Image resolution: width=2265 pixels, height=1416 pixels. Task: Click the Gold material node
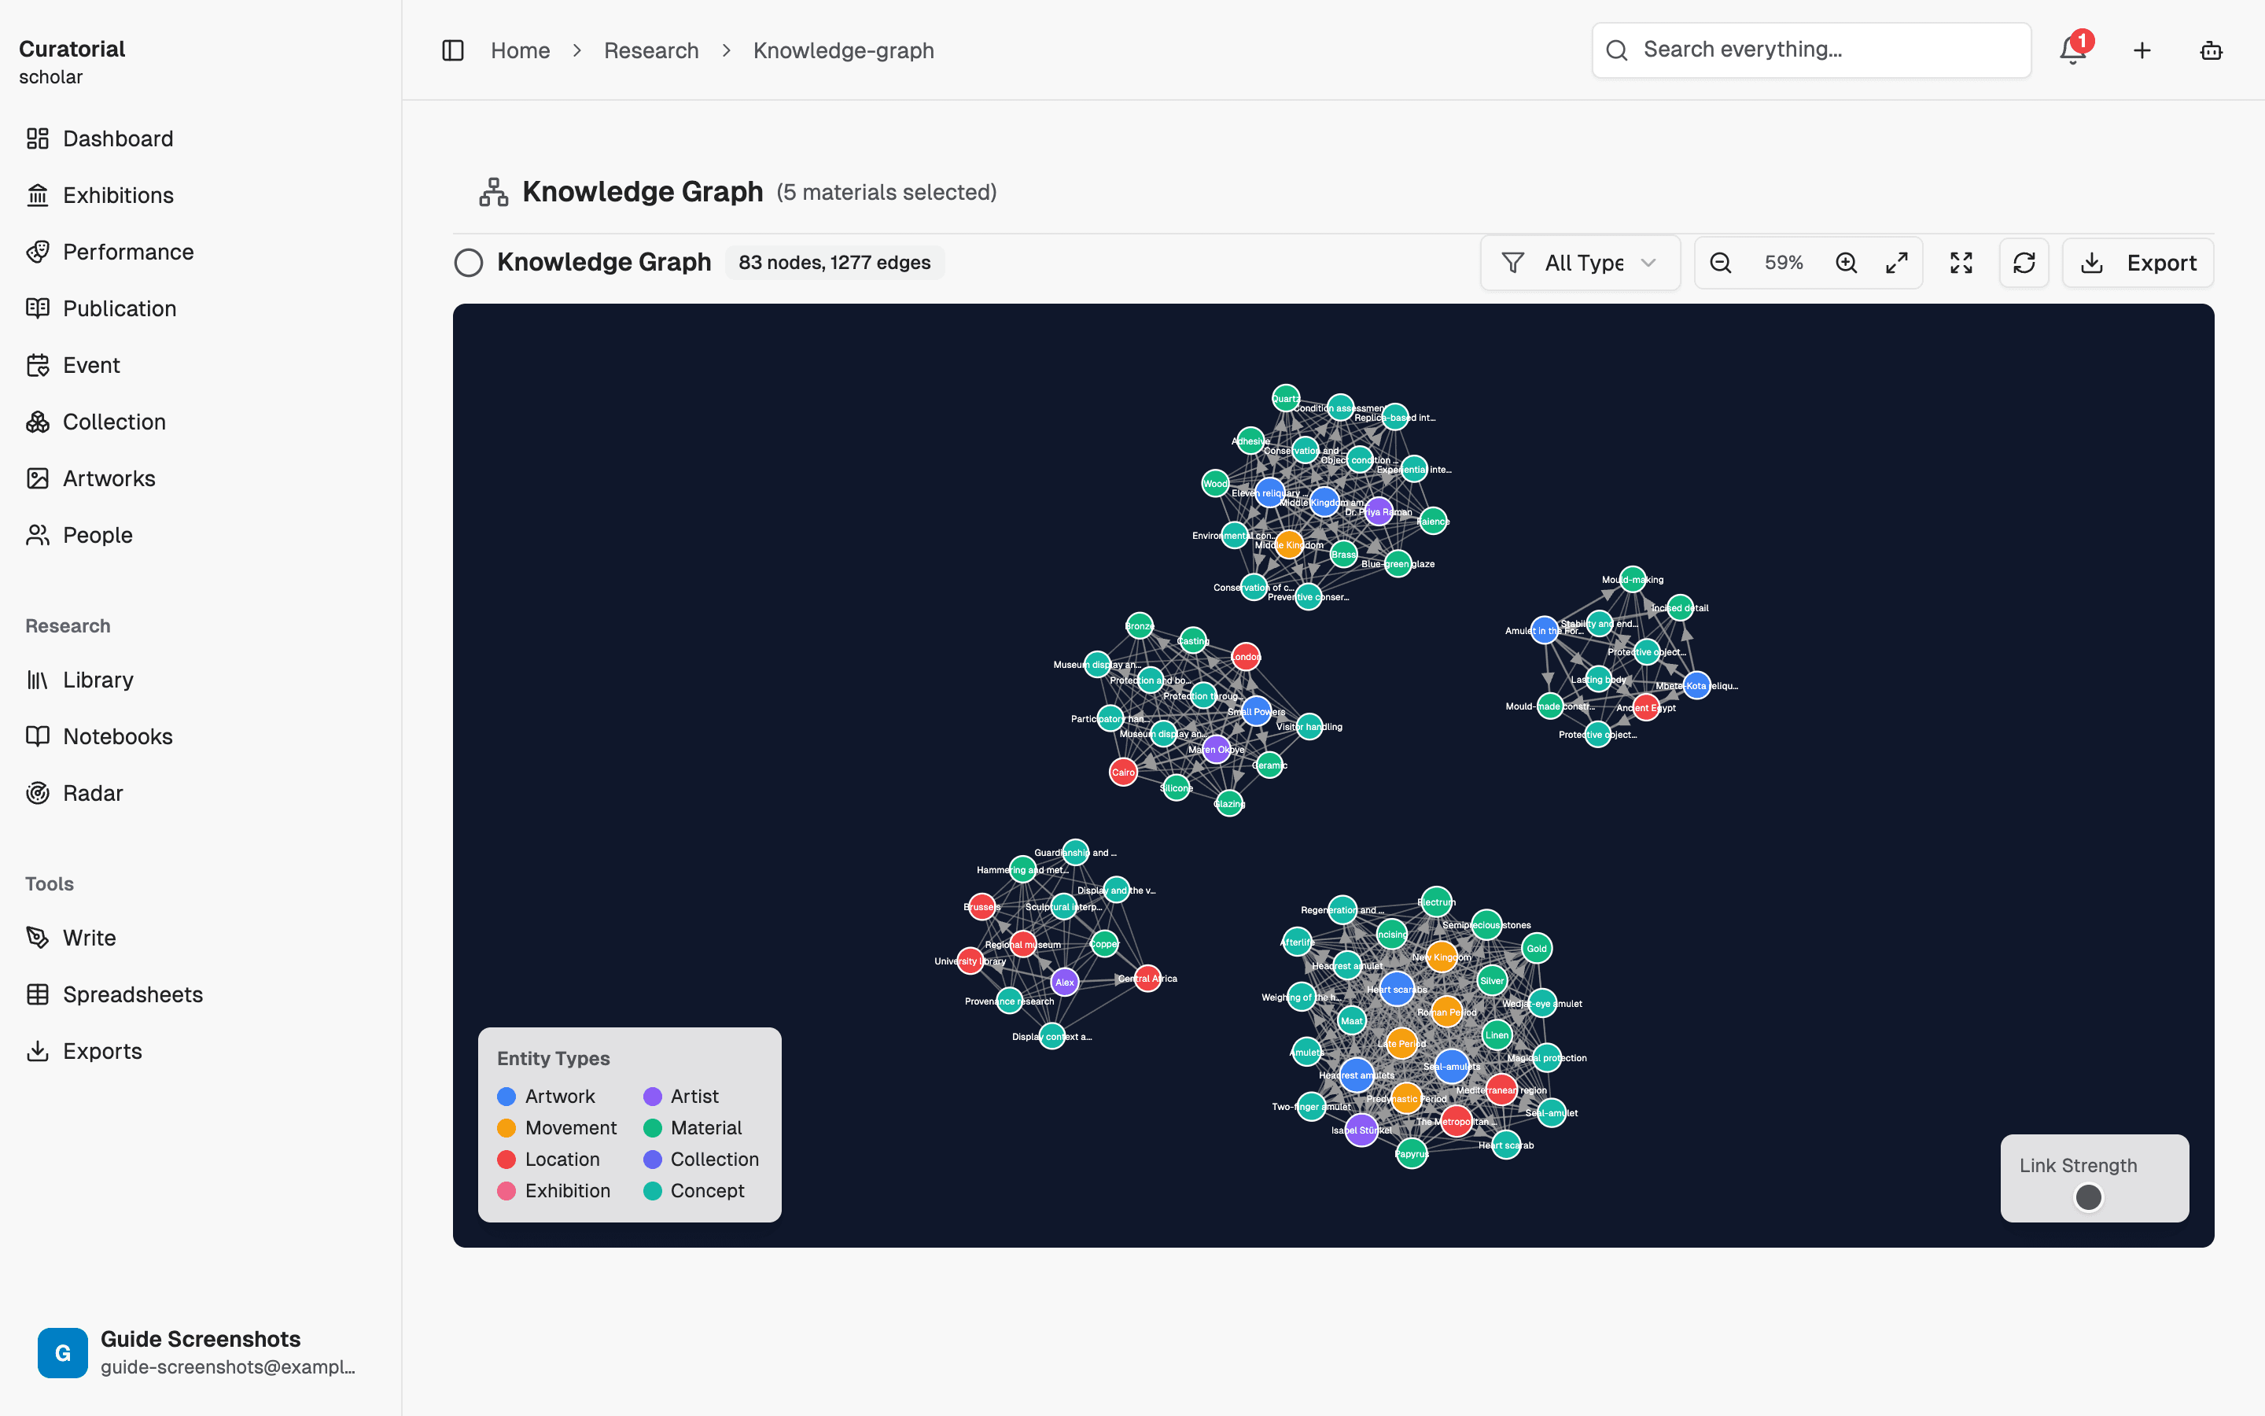click(x=1537, y=948)
